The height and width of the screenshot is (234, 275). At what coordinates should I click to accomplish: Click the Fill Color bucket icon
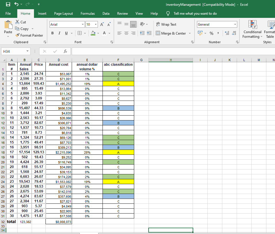click(x=93, y=33)
